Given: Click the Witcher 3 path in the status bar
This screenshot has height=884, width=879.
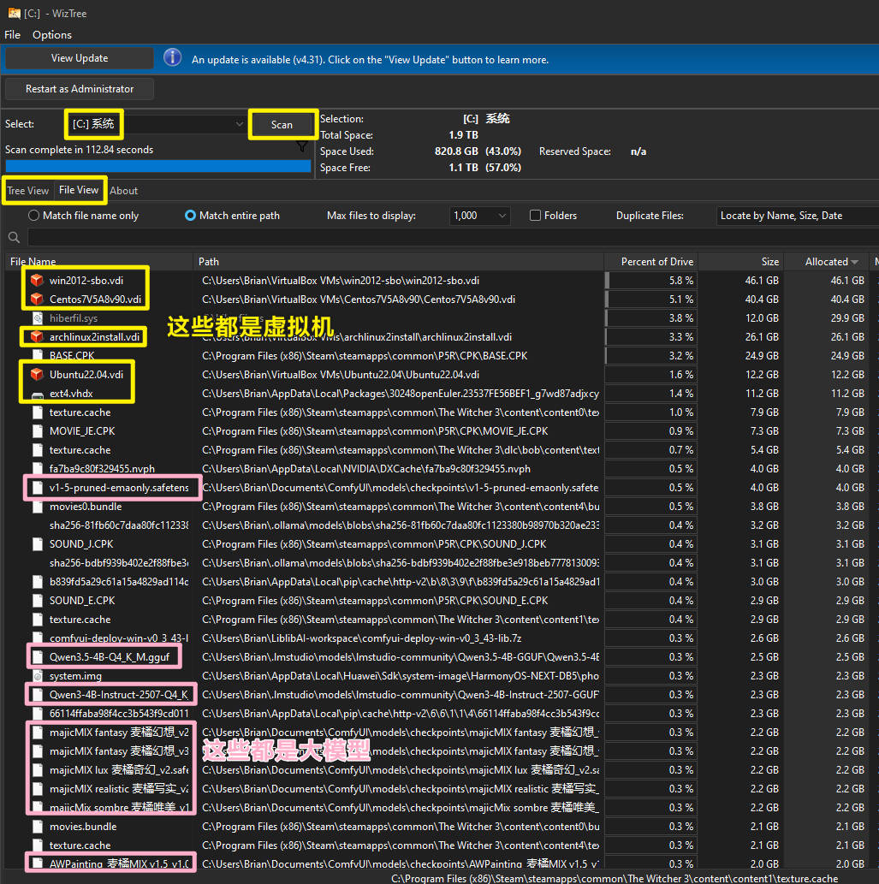Looking at the screenshot, I should 614,878.
